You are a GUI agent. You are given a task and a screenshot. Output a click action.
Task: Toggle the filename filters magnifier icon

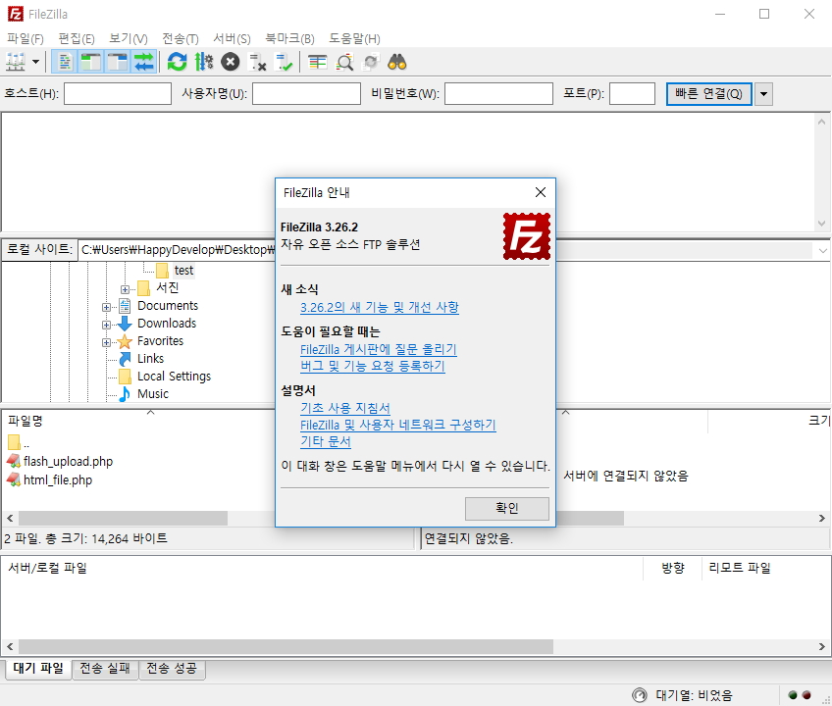(x=345, y=62)
